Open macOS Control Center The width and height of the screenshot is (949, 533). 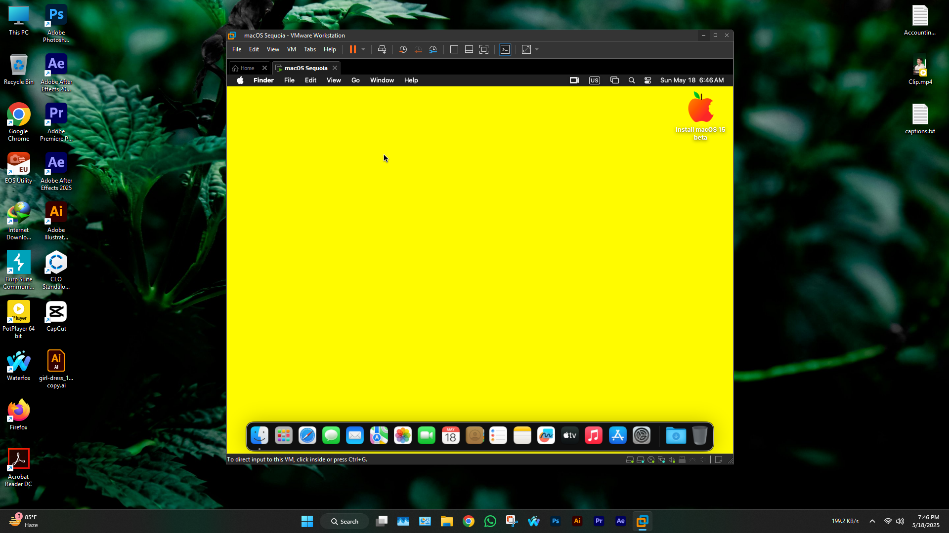pyautogui.click(x=647, y=80)
